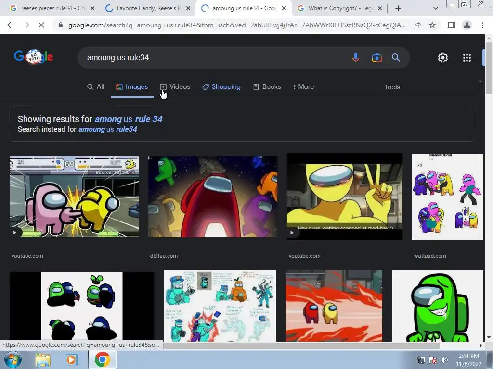Open the tab search dropdown chevron
The height and width of the screenshot is (369, 493).
pos(435,9)
